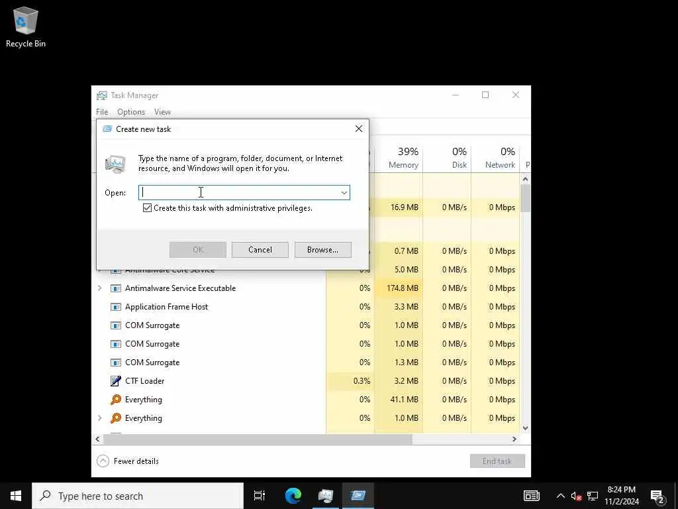The height and width of the screenshot is (509, 678).
Task: Click Create new task dialog title icon
Action: (x=107, y=129)
